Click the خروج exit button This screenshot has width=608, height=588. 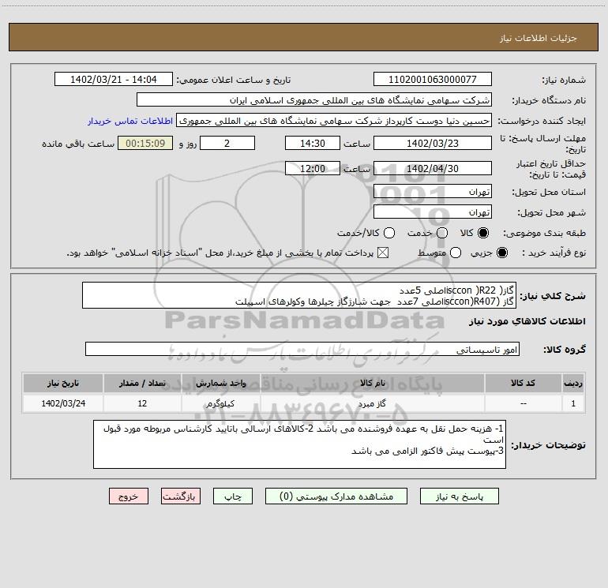[x=129, y=496]
